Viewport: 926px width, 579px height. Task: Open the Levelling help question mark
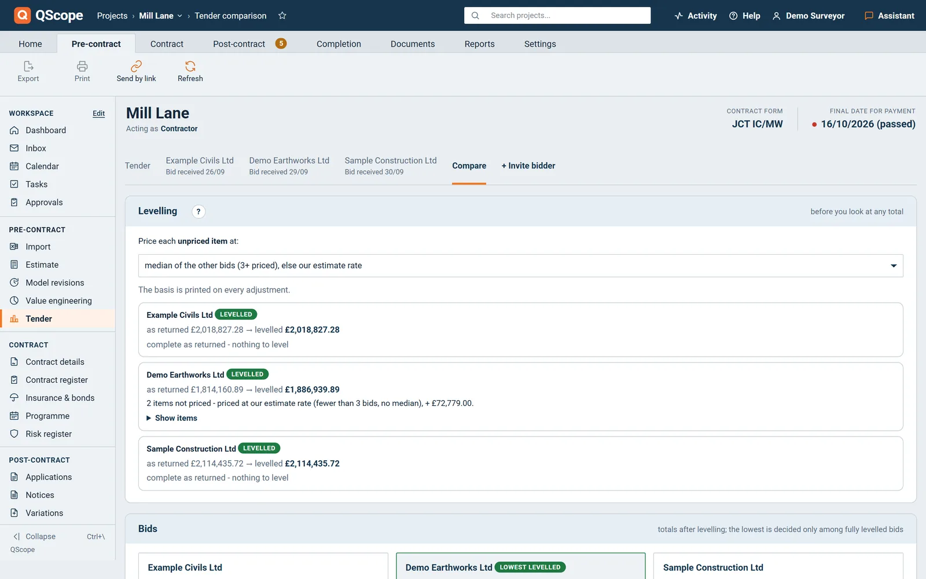(x=199, y=211)
